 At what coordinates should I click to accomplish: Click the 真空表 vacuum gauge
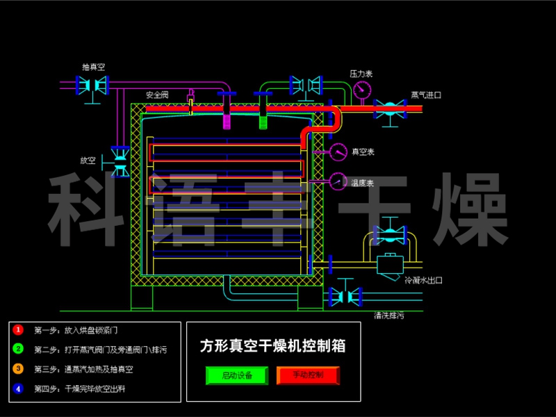[x=338, y=152]
